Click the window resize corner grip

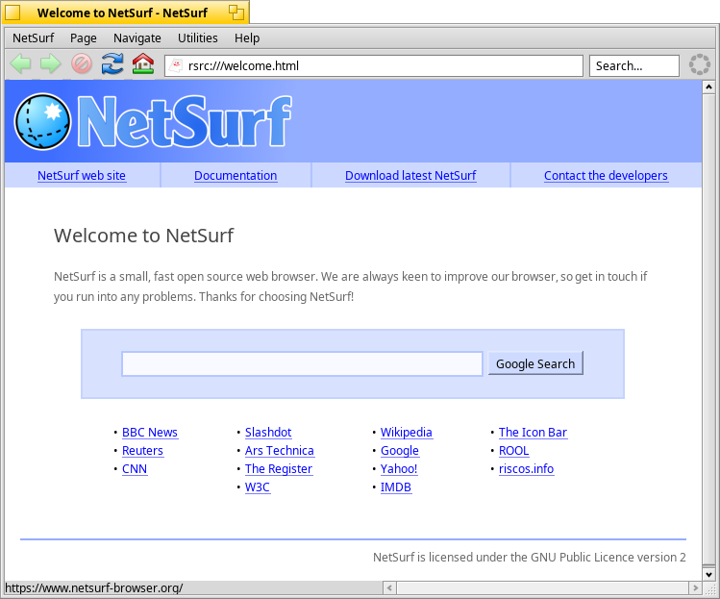point(709,588)
